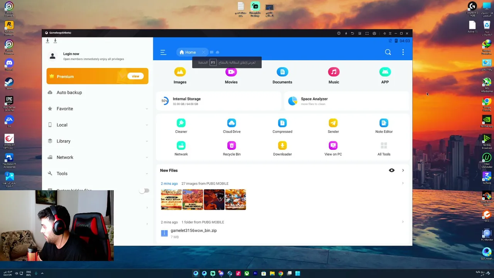Select the Rockstar Games desktop shortcut

point(9,27)
